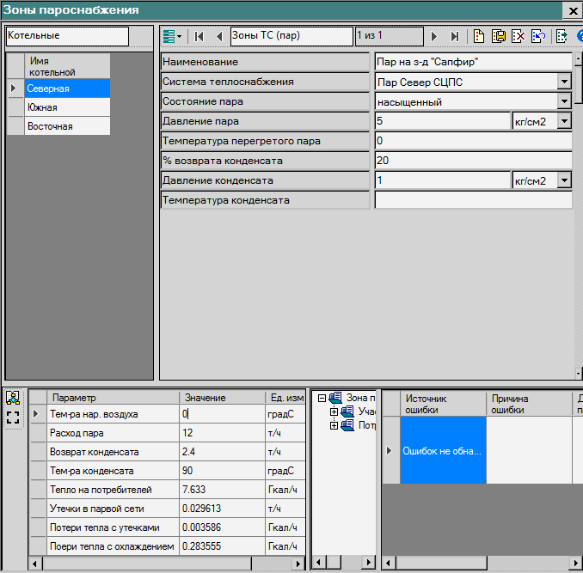Click the Наименование input field

click(473, 62)
